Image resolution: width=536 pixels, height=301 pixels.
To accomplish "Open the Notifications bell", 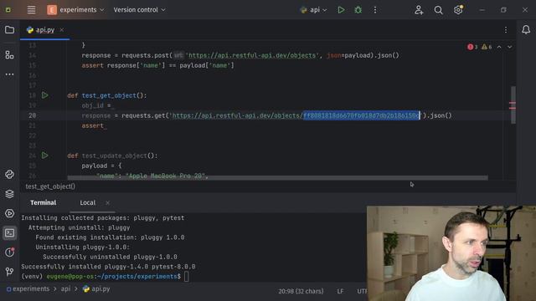I will pyautogui.click(x=526, y=30).
